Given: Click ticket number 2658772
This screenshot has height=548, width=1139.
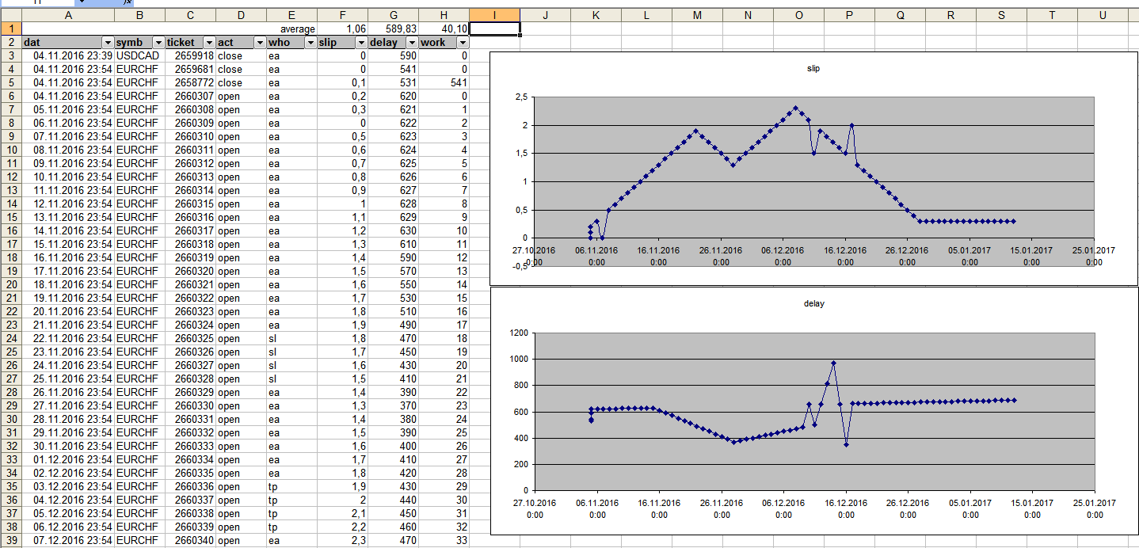Looking at the screenshot, I should (190, 82).
